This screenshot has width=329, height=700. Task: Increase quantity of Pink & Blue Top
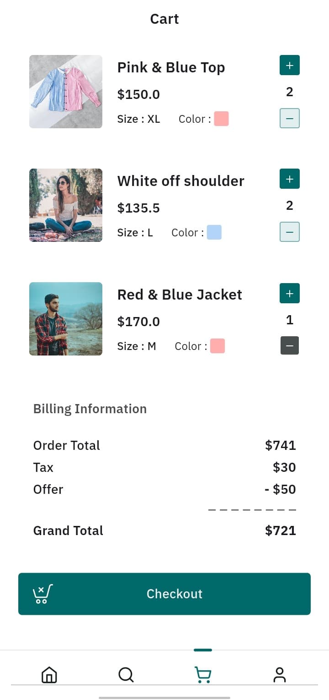coord(289,65)
